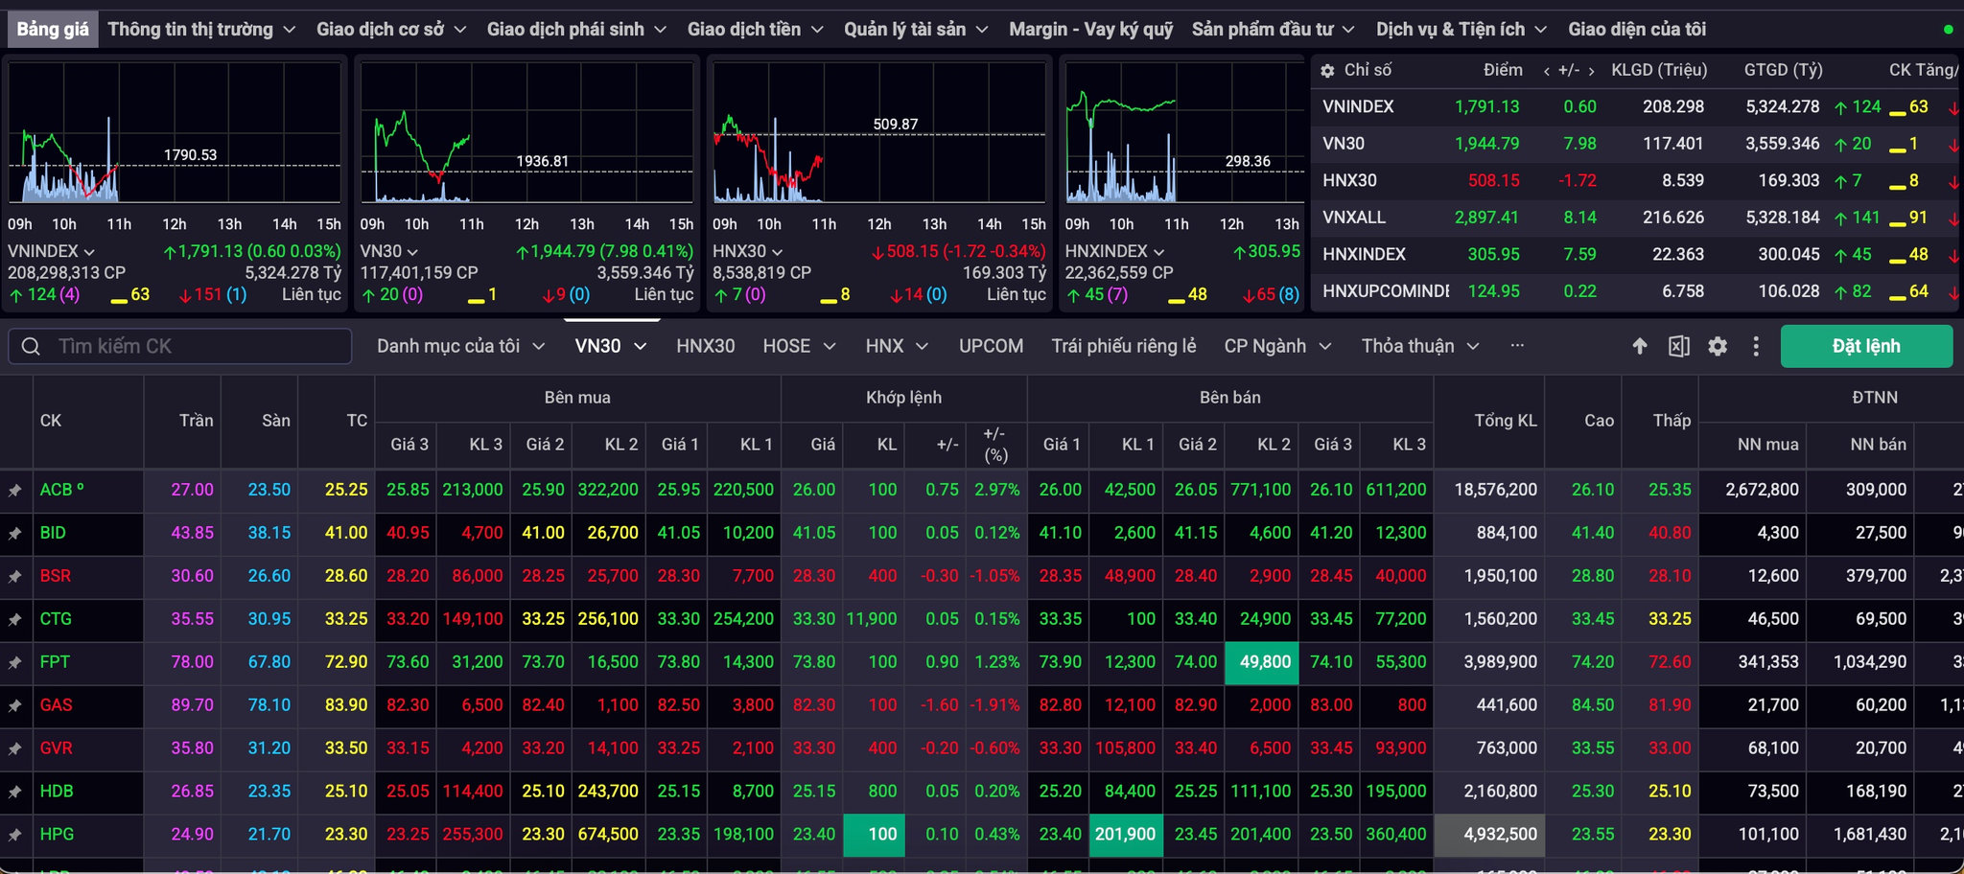Click the left arrow beside +/- column header
The height and width of the screenshot is (874, 1964).
coord(1547,71)
